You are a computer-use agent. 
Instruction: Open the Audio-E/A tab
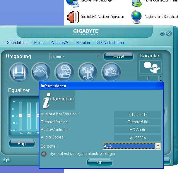(x=60, y=42)
